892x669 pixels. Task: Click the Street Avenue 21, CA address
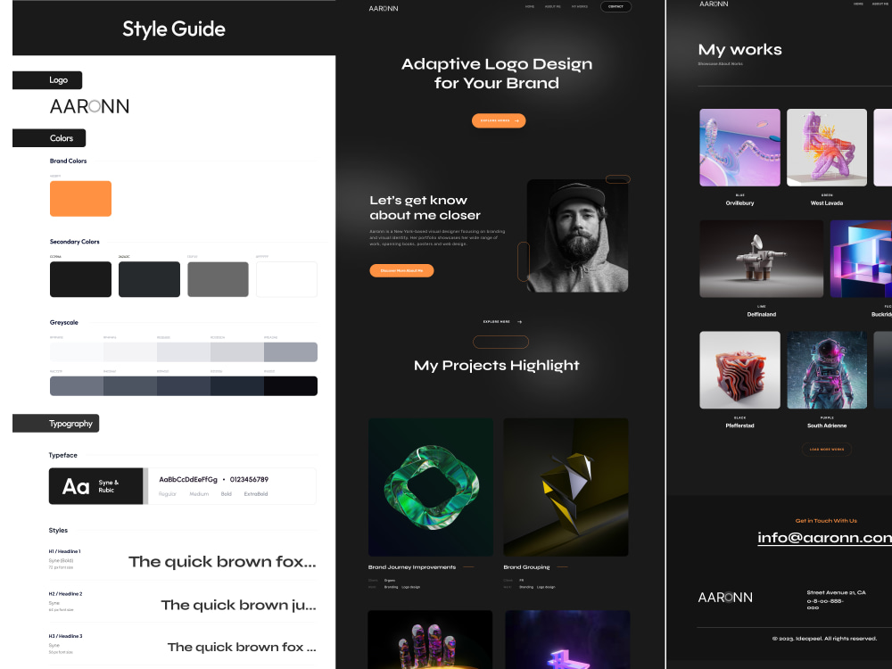pos(837,593)
